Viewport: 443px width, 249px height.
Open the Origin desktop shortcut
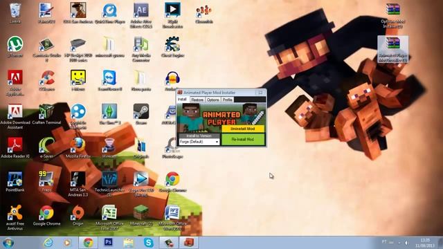(78, 215)
